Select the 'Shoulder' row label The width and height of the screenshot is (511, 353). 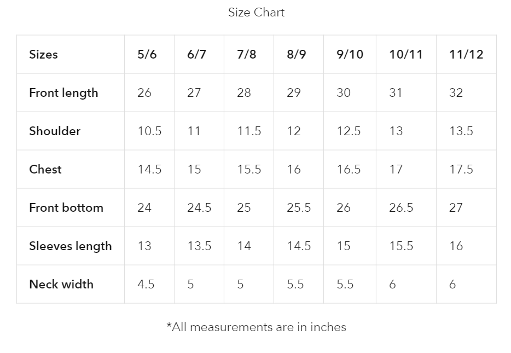click(55, 131)
